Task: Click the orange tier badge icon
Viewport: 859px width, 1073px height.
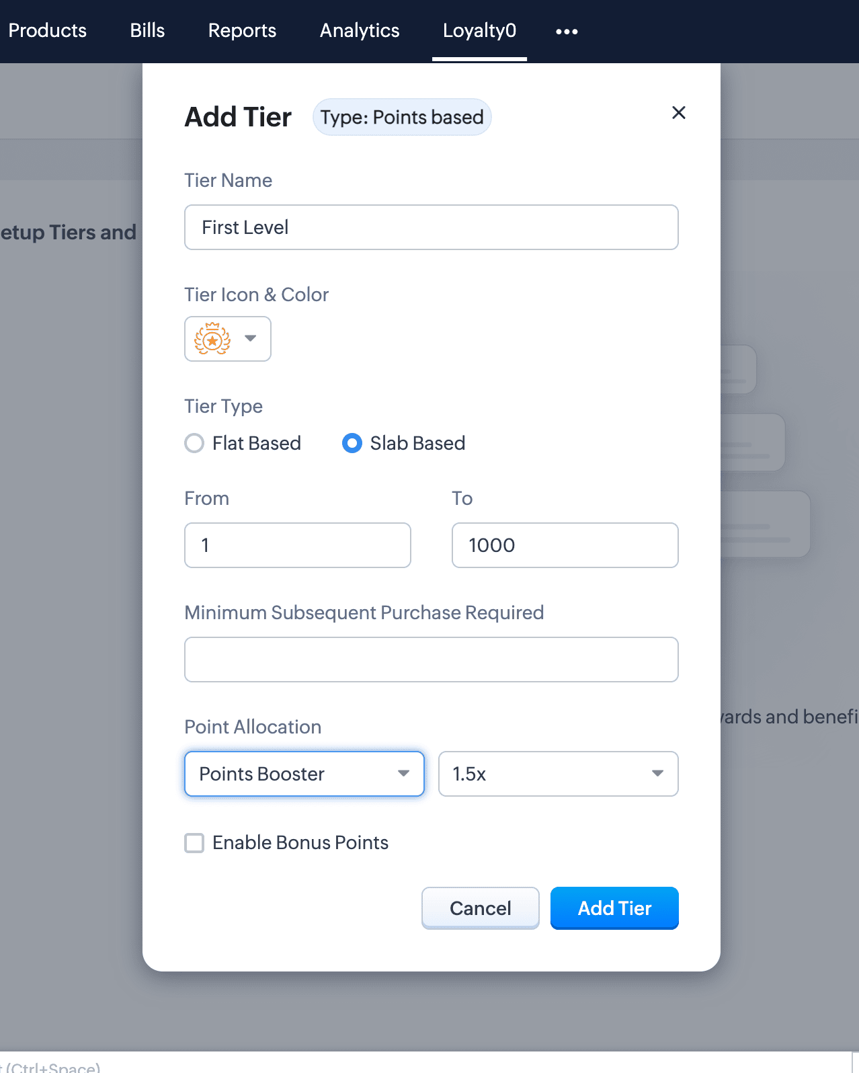Action: 212,338
